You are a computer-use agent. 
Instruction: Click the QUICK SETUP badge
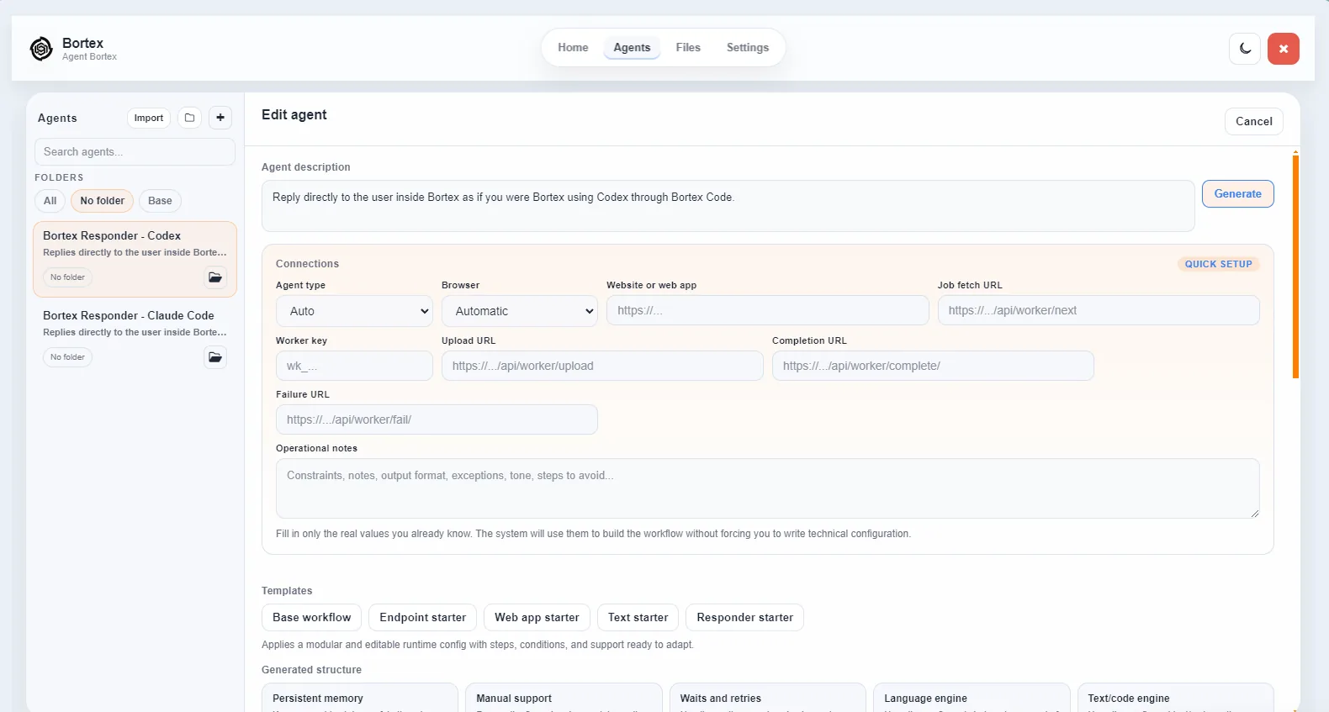tap(1218, 264)
